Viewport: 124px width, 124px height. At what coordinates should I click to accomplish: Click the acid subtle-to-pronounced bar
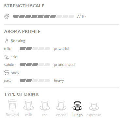point(35,65)
